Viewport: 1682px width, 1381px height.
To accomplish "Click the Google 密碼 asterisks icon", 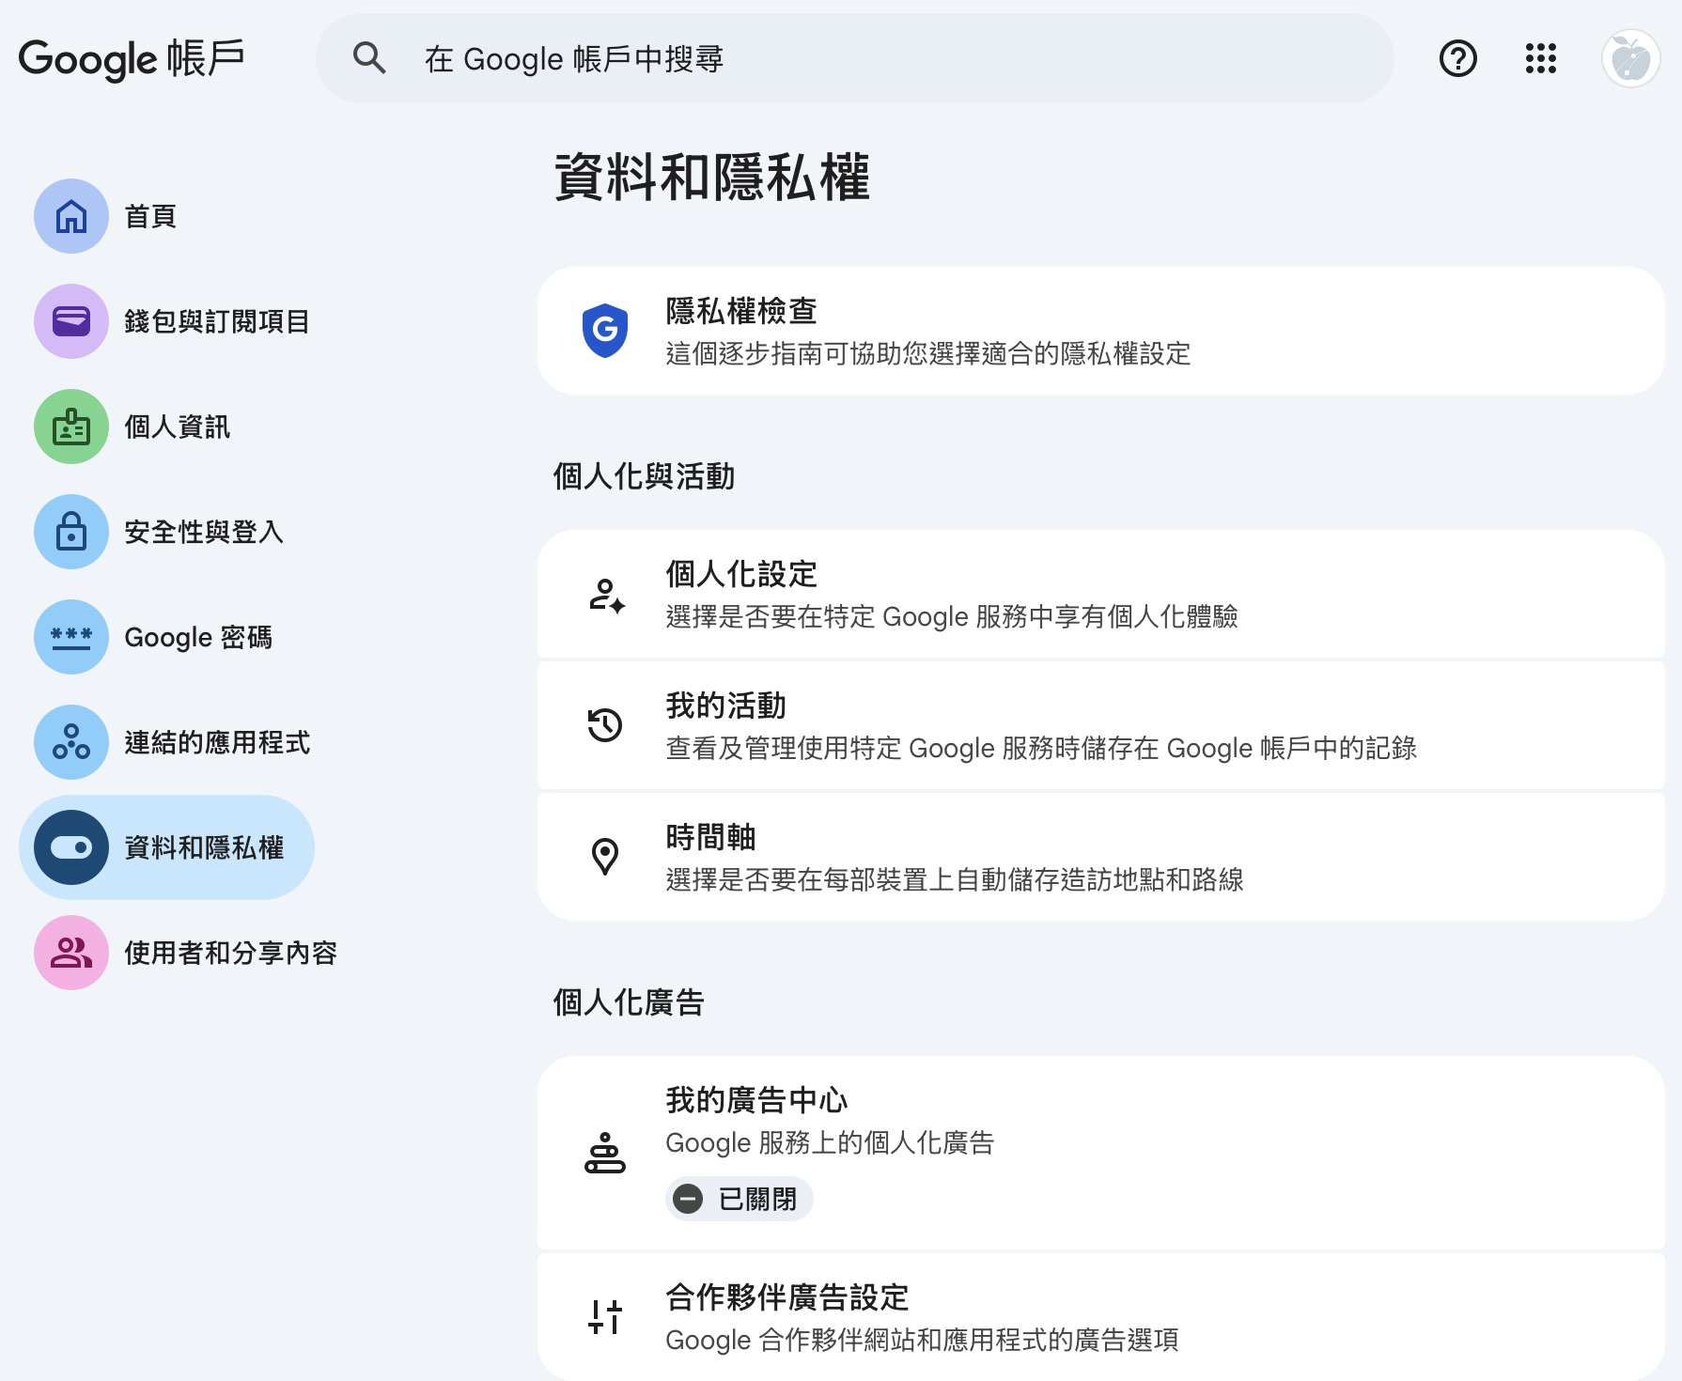I will [71, 637].
